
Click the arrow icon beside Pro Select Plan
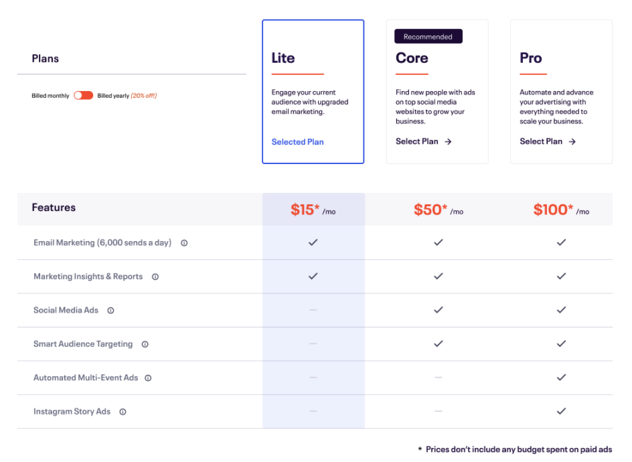(572, 141)
